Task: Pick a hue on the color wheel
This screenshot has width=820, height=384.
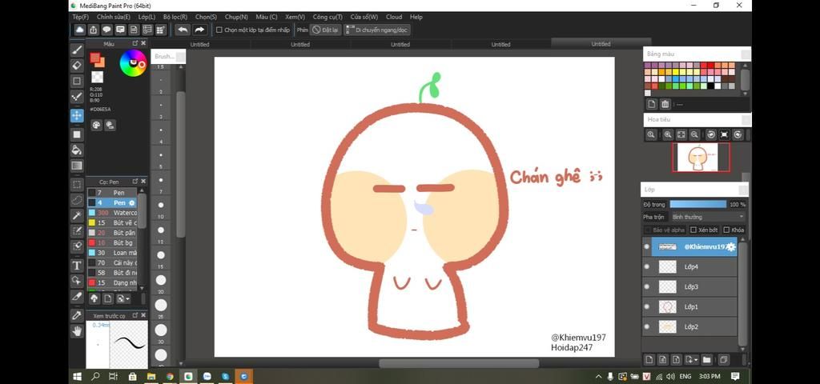Action: [133, 63]
